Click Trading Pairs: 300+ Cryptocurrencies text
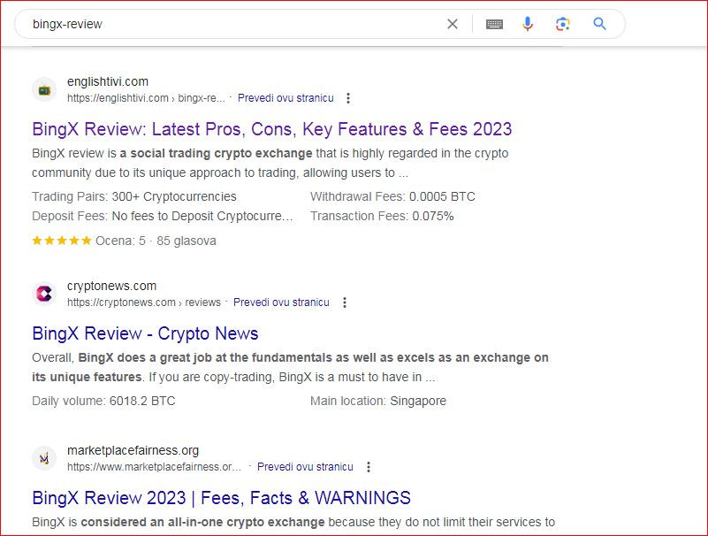The width and height of the screenshot is (708, 536). point(134,196)
